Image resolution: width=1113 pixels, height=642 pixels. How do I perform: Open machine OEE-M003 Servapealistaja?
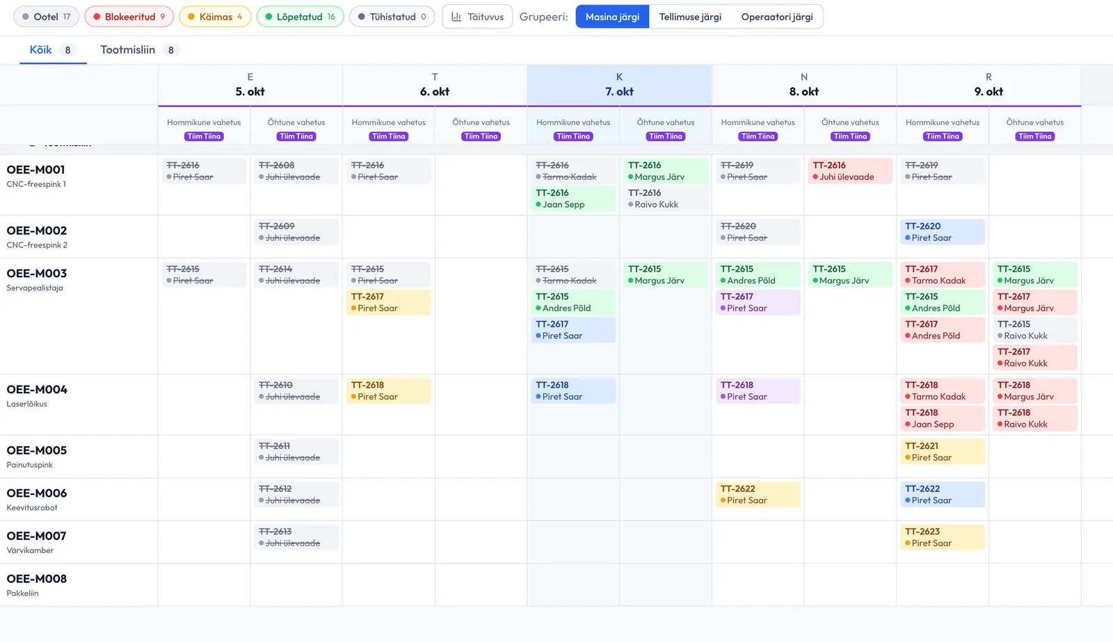point(79,316)
